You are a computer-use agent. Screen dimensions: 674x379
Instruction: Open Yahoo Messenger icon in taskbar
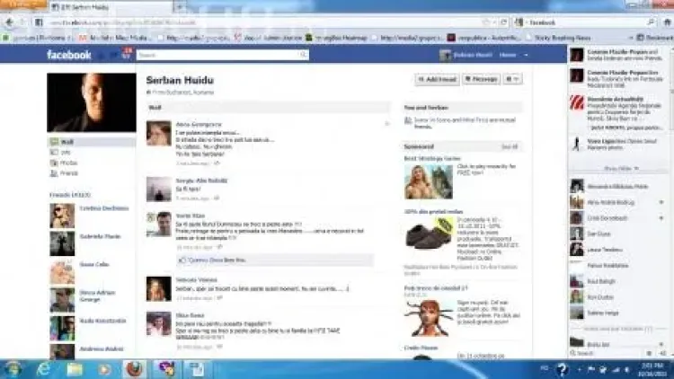click(x=166, y=368)
